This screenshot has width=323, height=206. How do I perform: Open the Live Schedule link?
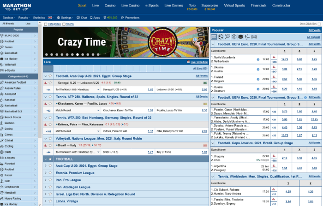(199, 62)
